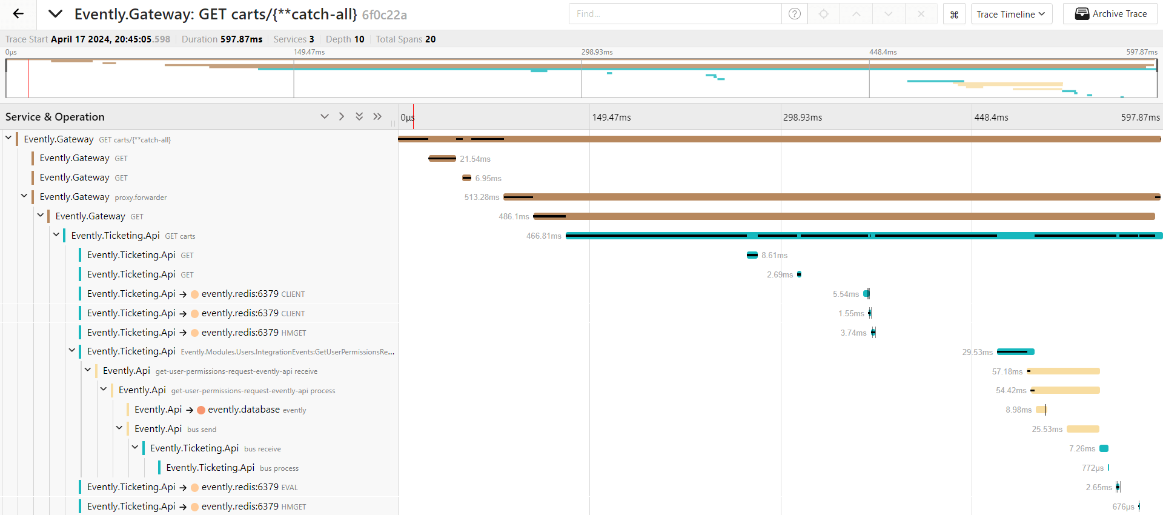This screenshot has width=1163, height=515.
Task: Select last redis:6379 HMGET row at bottom
Action: tap(239, 506)
